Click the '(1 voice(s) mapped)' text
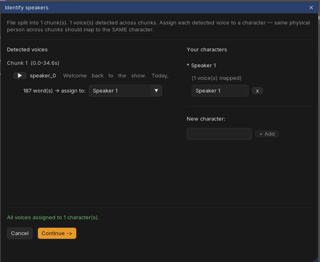The height and width of the screenshot is (262, 320). 216,78
